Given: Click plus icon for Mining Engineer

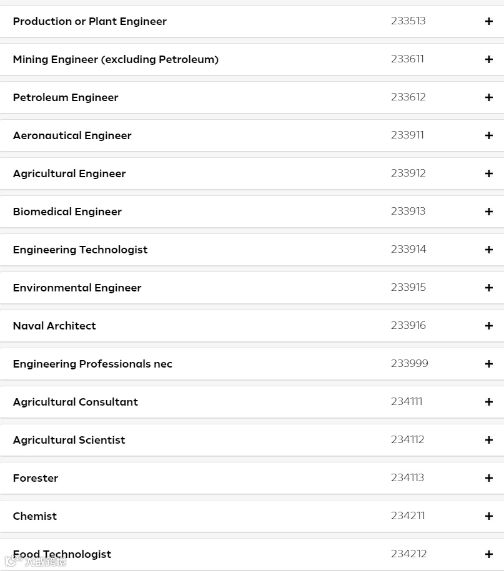Looking at the screenshot, I should point(488,59).
